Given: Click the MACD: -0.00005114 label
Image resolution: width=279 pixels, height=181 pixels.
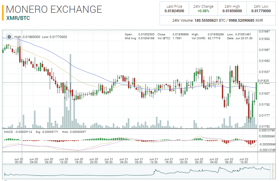Looking at the screenshot, I should 18,132.
